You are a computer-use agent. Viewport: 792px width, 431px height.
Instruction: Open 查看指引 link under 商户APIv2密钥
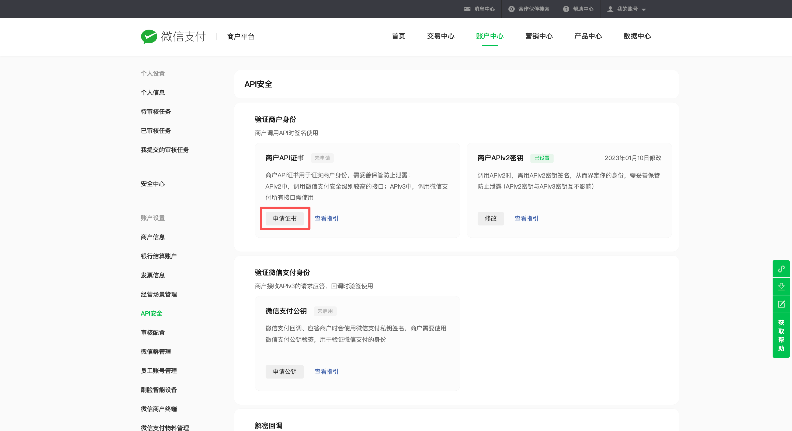coord(526,218)
